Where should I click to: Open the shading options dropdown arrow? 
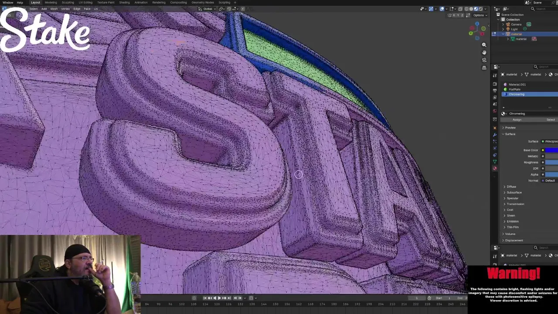tap(486, 9)
